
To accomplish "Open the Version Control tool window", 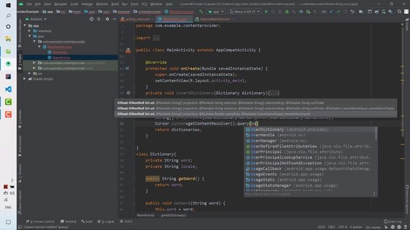I will pos(40,222).
